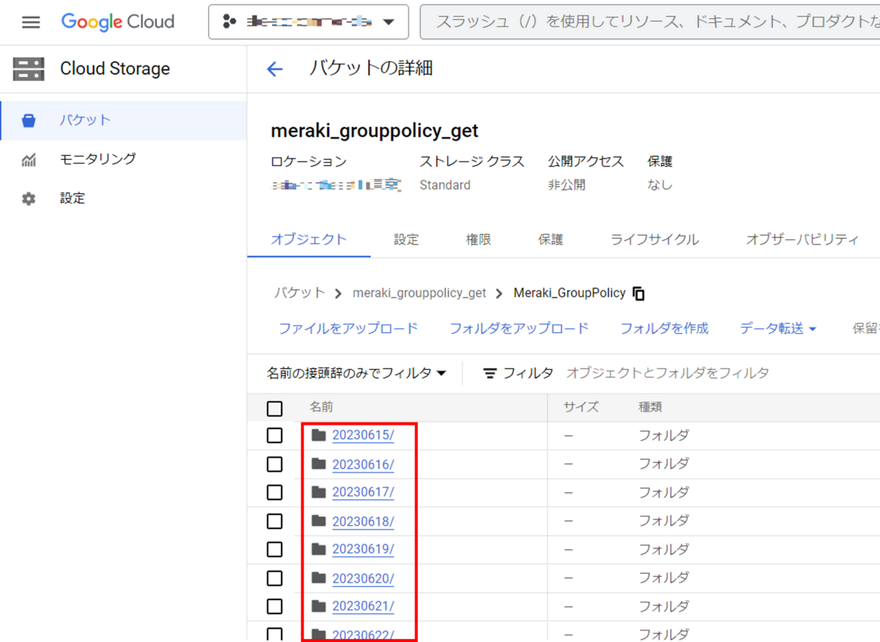Switch to the 権限 tab
The image size is (880, 642).
point(478,240)
